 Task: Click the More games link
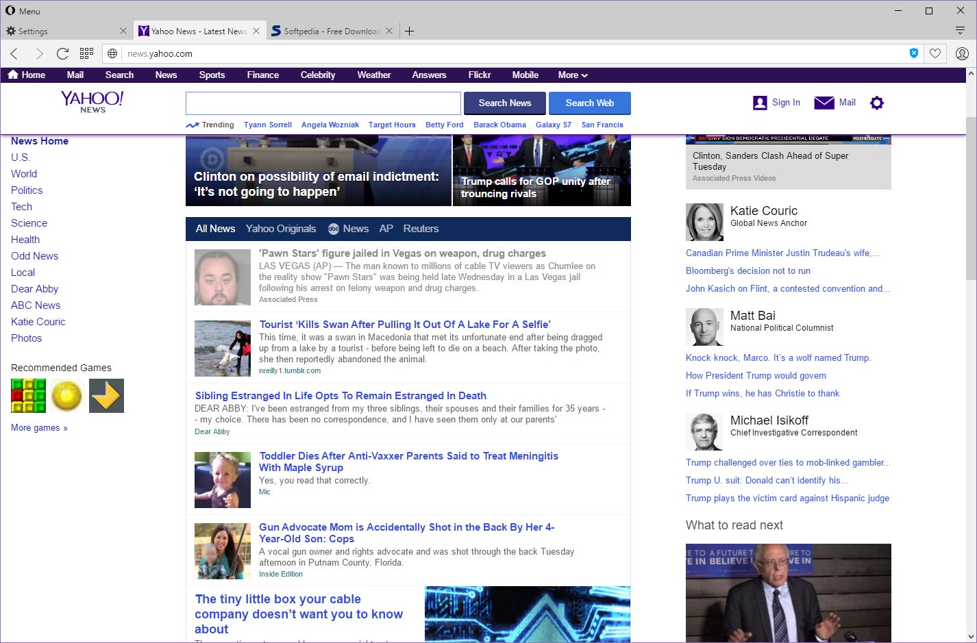click(39, 428)
